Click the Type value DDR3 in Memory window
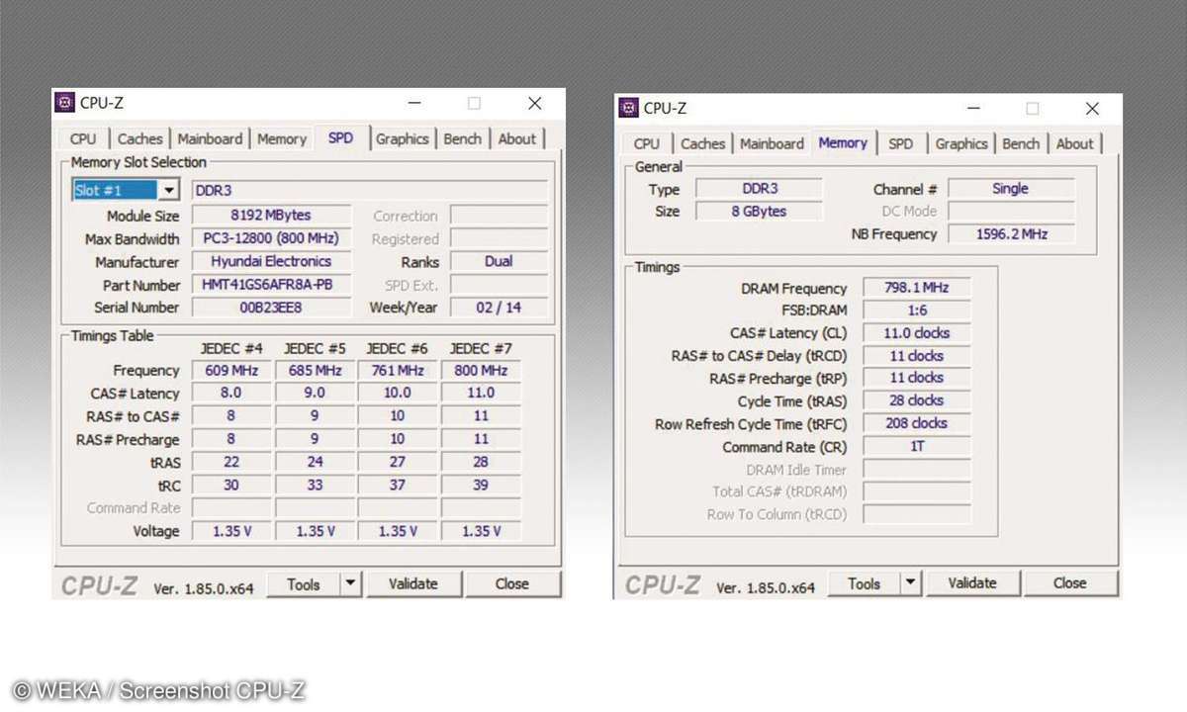1187x712 pixels. tap(759, 188)
